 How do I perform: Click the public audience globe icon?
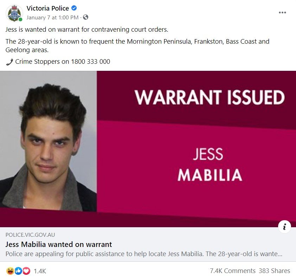pos(85,17)
